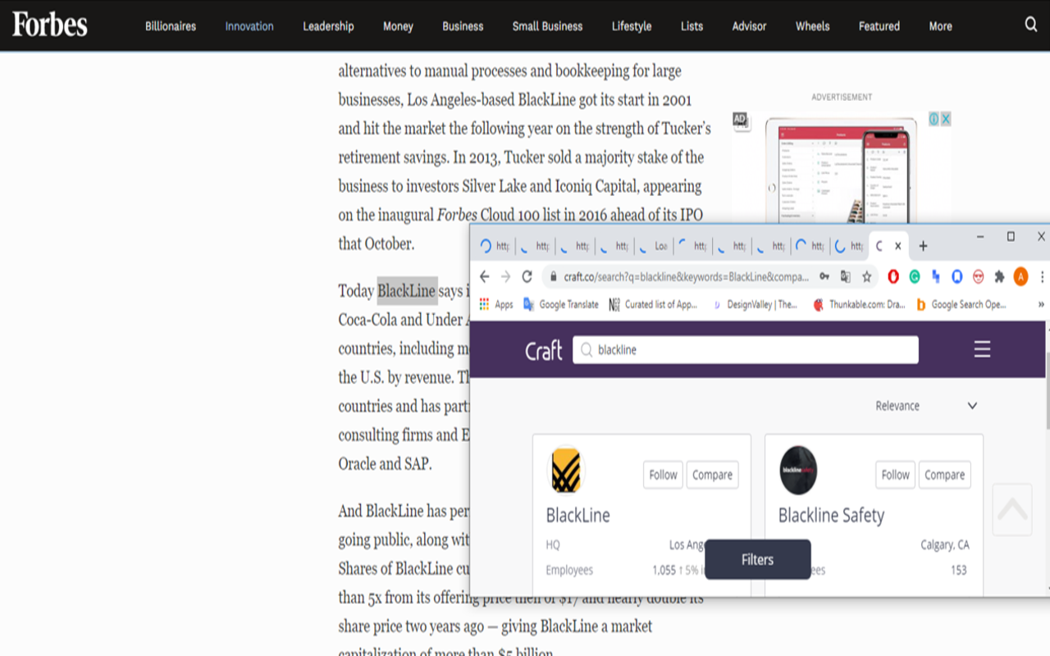This screenshot has height=656, width=1050.
Task: Open the Blackline Safety title link
Action: [831, 516]
